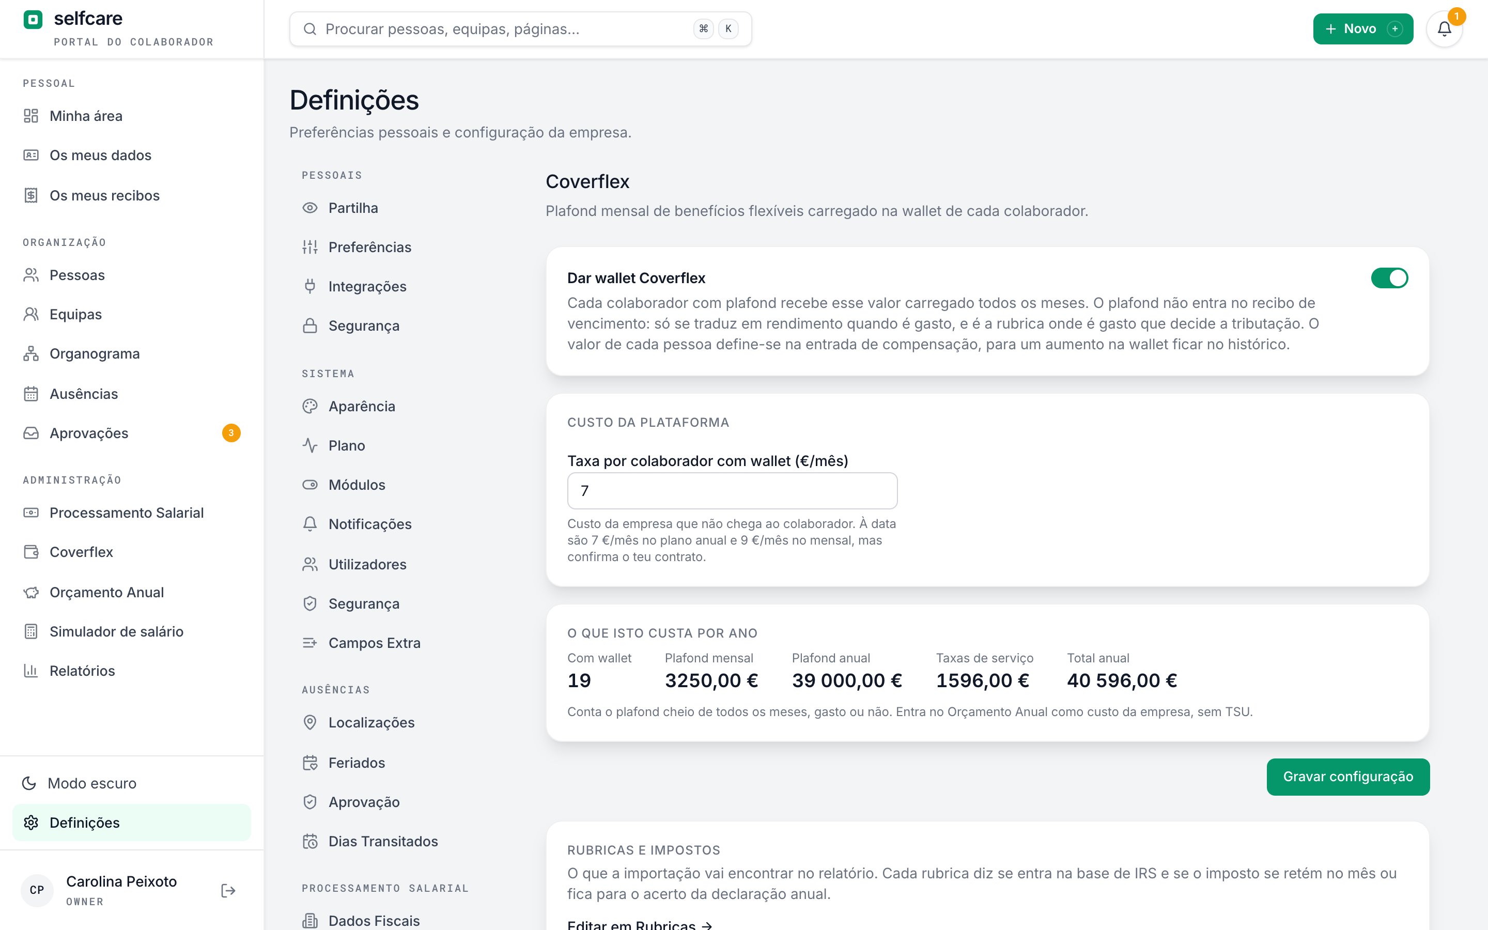Click the Ausências calendar icon

click(x=31, y=394)
